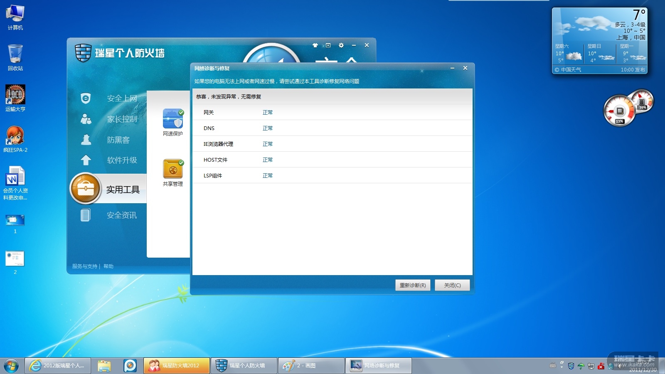Click the Windows Start button
665x374 pixels.
pos(11,366)
